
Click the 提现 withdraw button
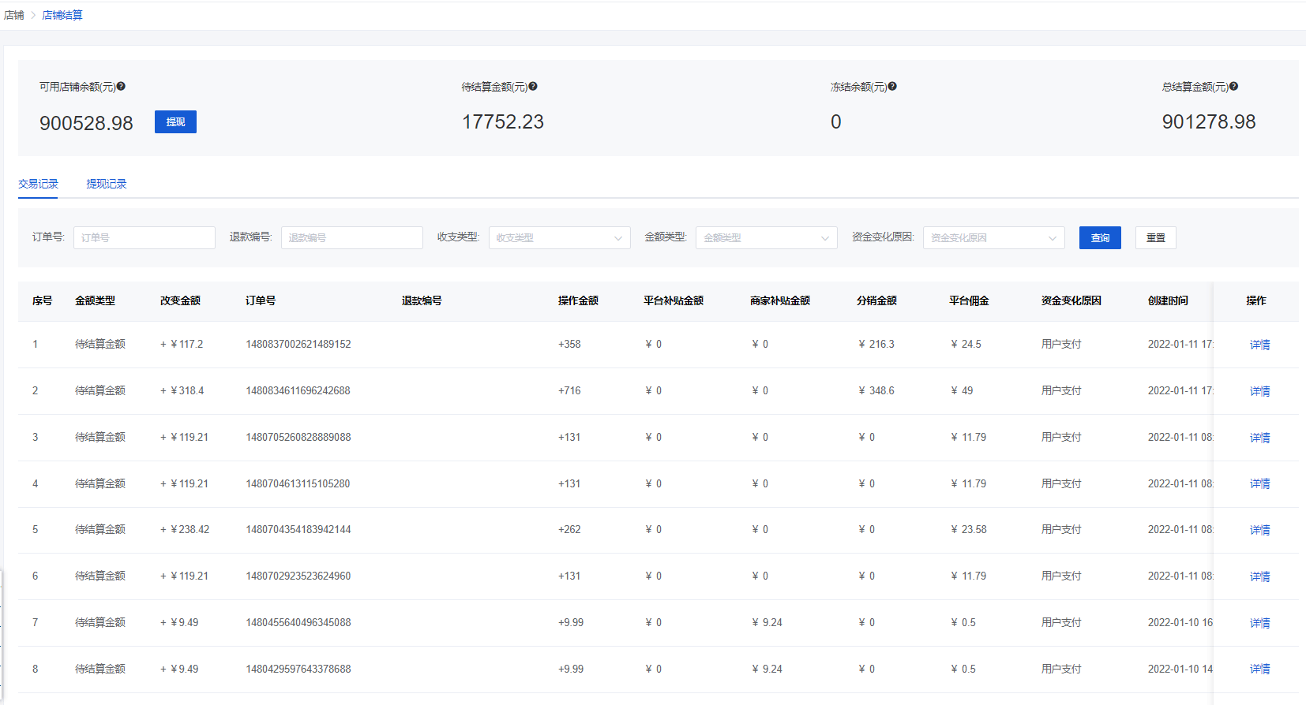(x=175, y=122)
